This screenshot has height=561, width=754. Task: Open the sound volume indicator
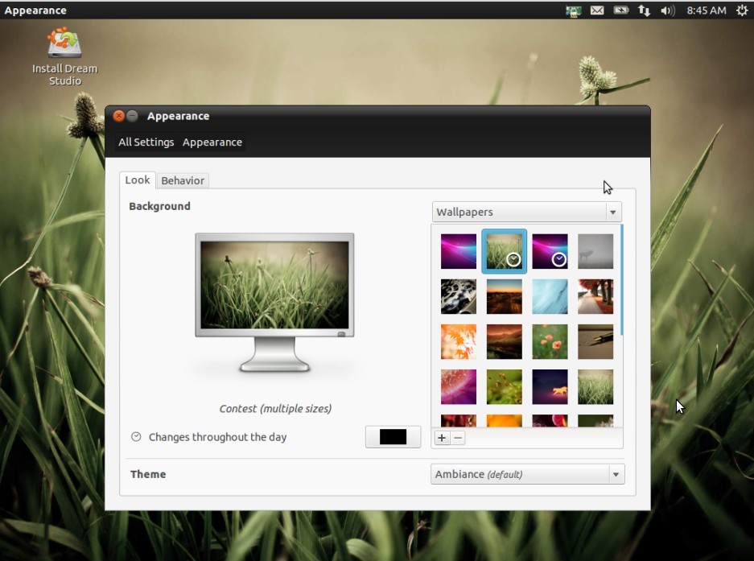[x=667, y=10]
